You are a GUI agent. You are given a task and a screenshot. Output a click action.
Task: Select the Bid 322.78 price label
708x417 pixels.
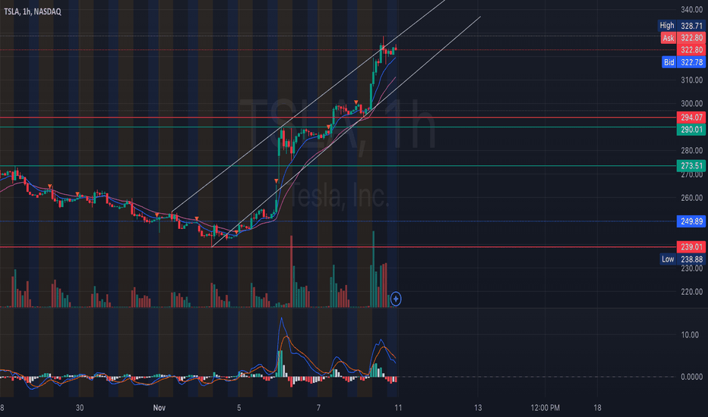(684, 62)
